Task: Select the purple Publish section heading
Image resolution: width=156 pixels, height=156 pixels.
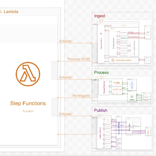Action: [101, 110]
